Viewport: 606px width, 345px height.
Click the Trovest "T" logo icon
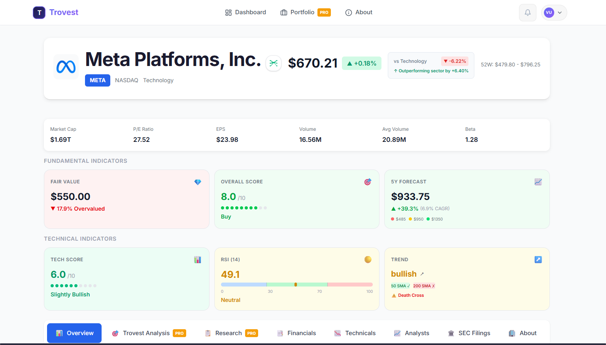(x=39, y=12)
